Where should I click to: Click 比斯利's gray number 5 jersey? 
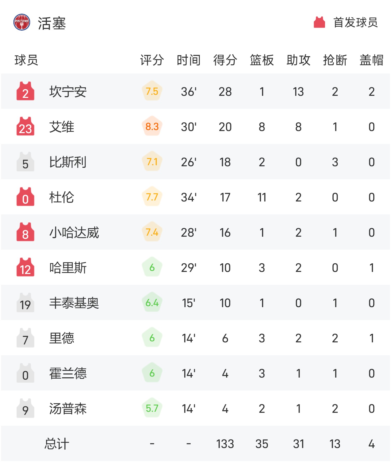pyautogui.click(x=25, y=161)
